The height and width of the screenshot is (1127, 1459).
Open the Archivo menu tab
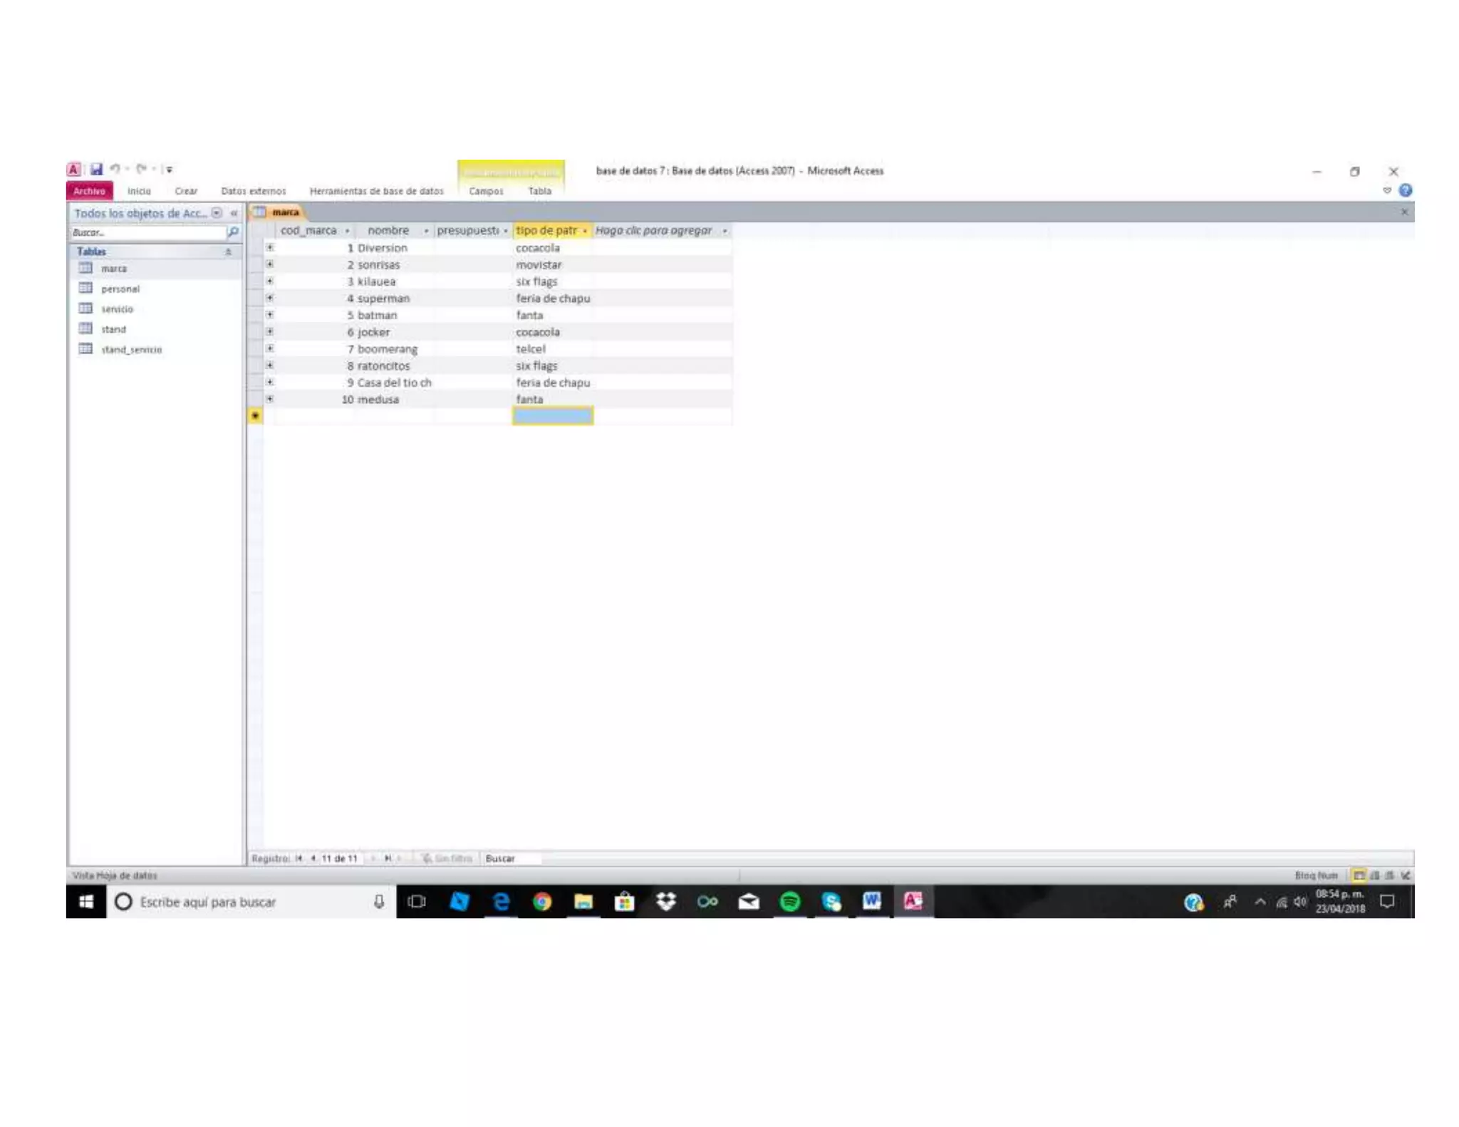coord(89,191)
